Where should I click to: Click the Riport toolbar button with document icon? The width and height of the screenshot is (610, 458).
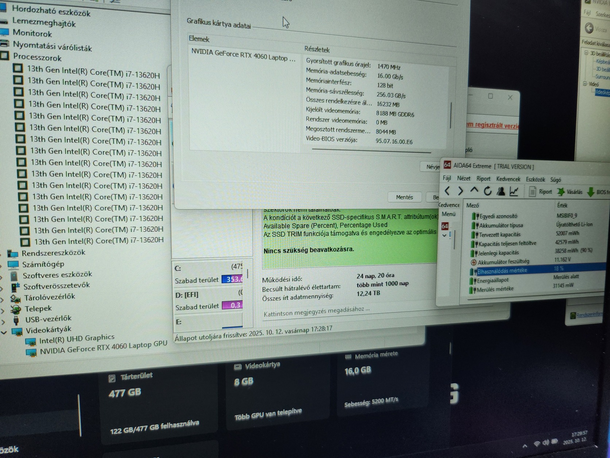pos(540,192)
